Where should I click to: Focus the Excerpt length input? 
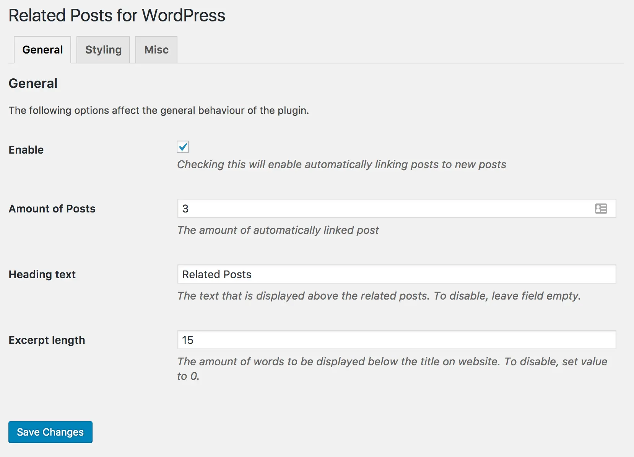(x=397, y=340)
